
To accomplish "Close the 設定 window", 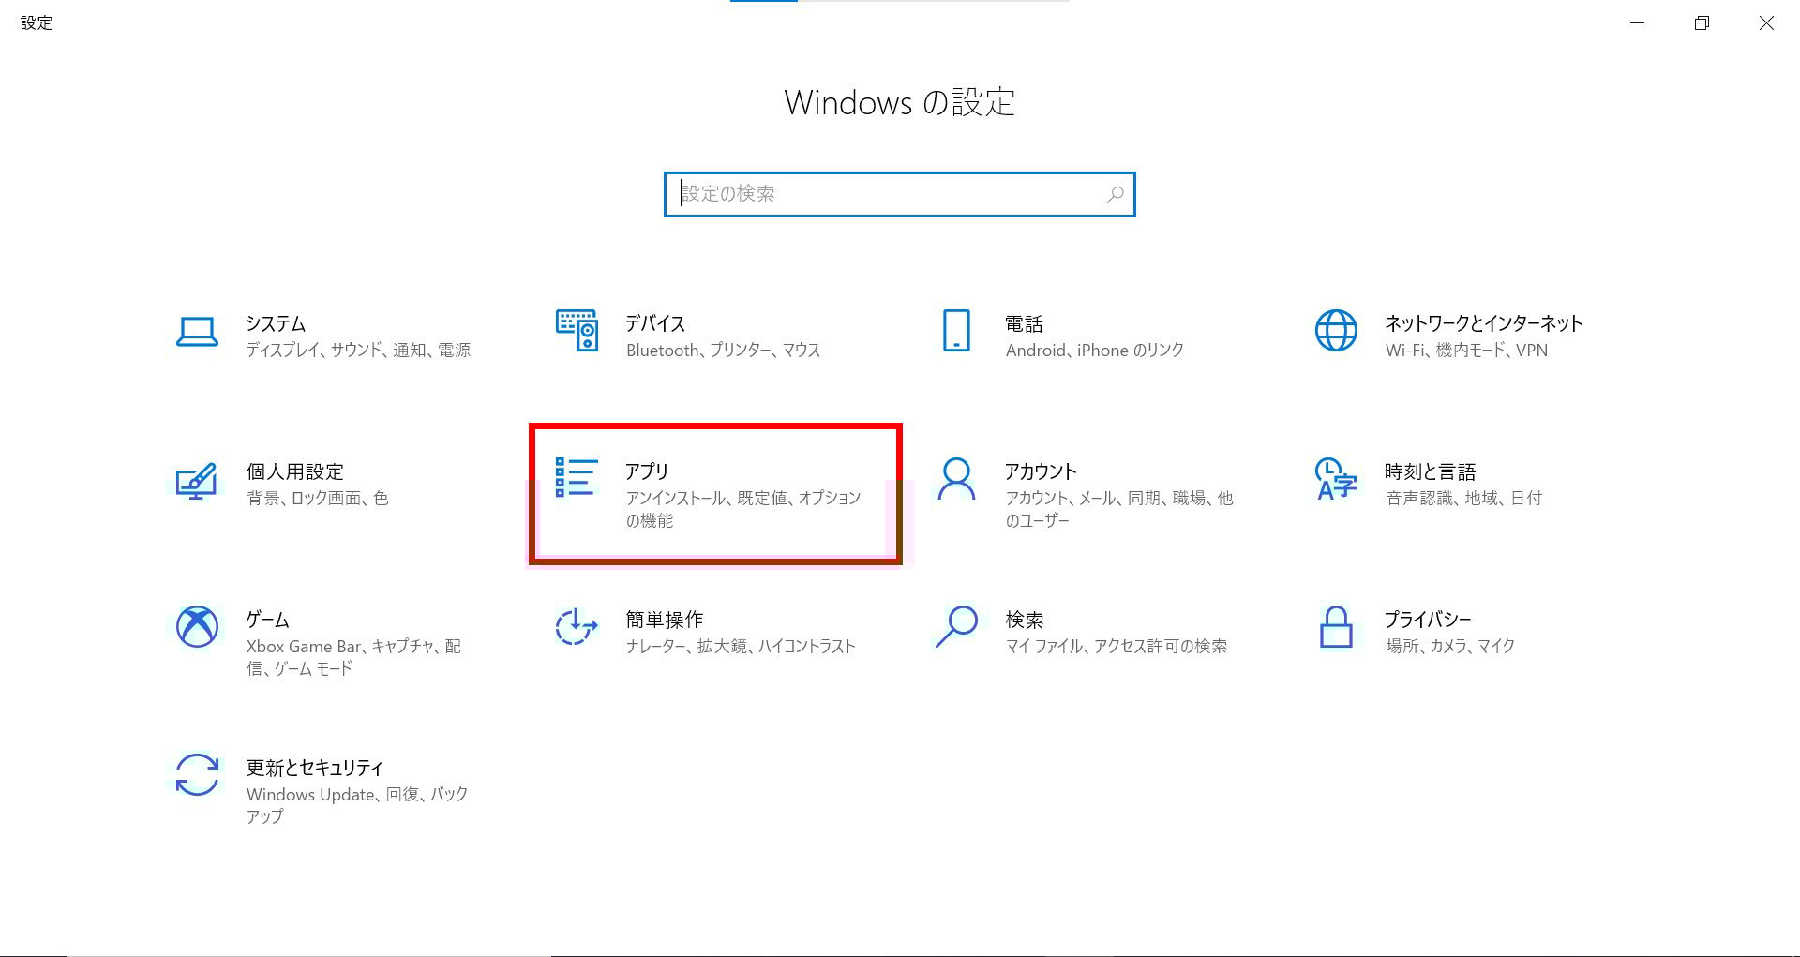I will [1766, 22].
